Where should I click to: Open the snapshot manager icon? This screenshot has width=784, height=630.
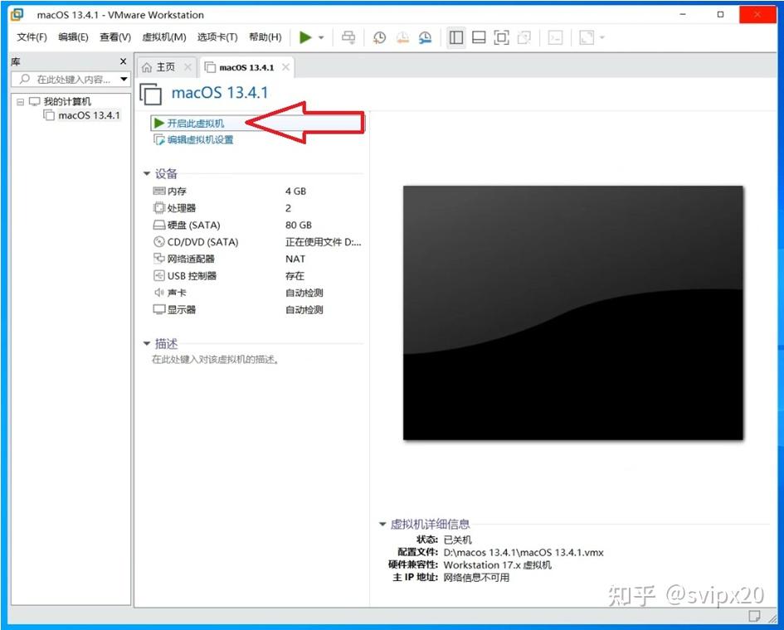pyautogui.click(x=425, y=37)
